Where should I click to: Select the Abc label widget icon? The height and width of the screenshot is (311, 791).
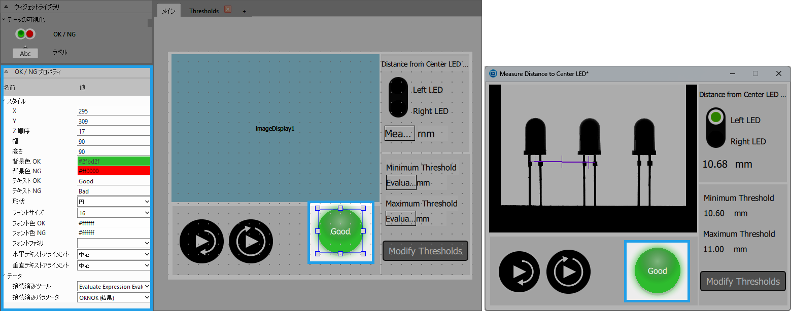(x=25, y=53)
